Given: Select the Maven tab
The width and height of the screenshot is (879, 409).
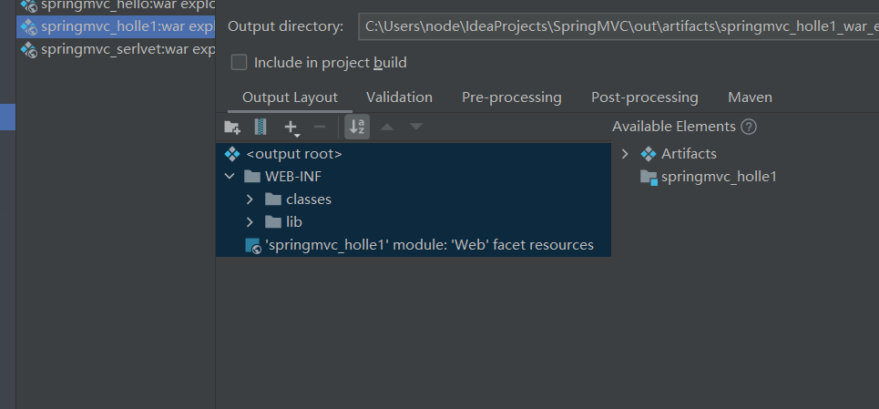Looking at the screenshot, I should tap(750, 97).
